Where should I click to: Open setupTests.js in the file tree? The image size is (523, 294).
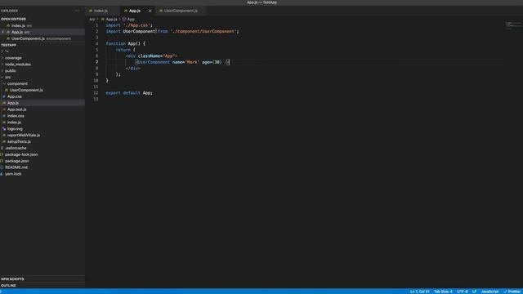click(x=19, y=141)
